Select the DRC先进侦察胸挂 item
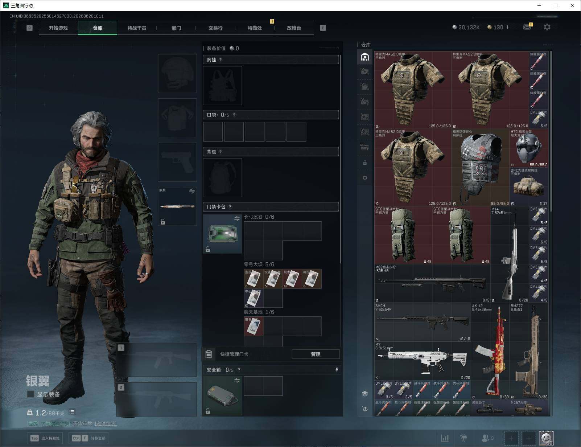This screenshot has width=581, height=447. point(529,187)
